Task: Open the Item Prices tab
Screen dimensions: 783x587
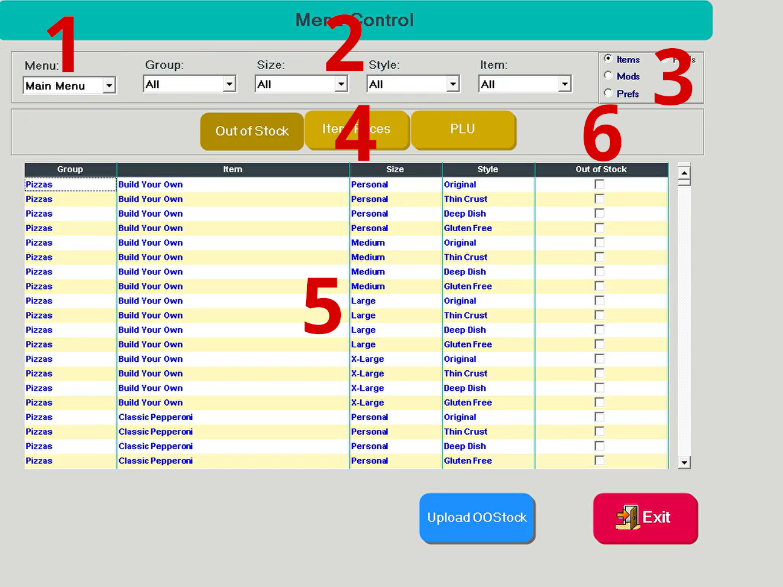Action: pyautogui.click(x=357, y=129)
